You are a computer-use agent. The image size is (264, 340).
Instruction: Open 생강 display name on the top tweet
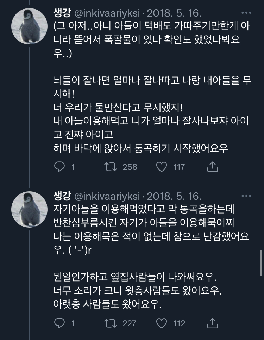click(62, 14)
